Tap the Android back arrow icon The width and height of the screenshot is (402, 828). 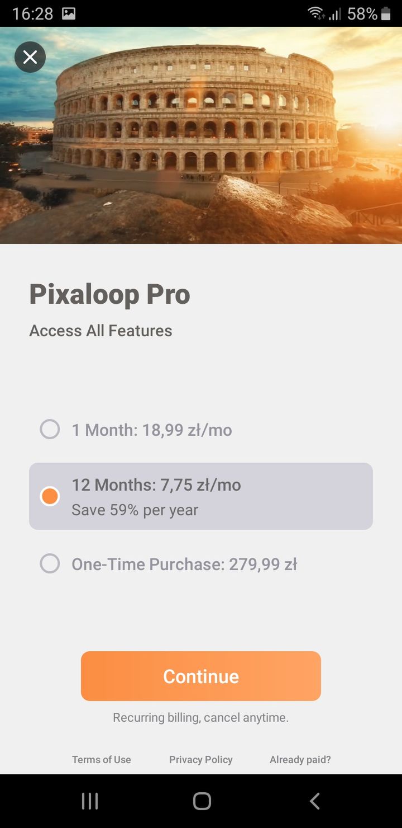(x=314, y=801)
